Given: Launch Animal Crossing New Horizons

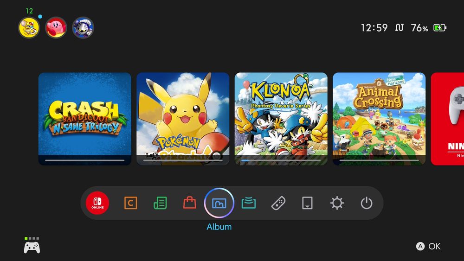Looking at the screenshot, I should (x=379, y=119).
